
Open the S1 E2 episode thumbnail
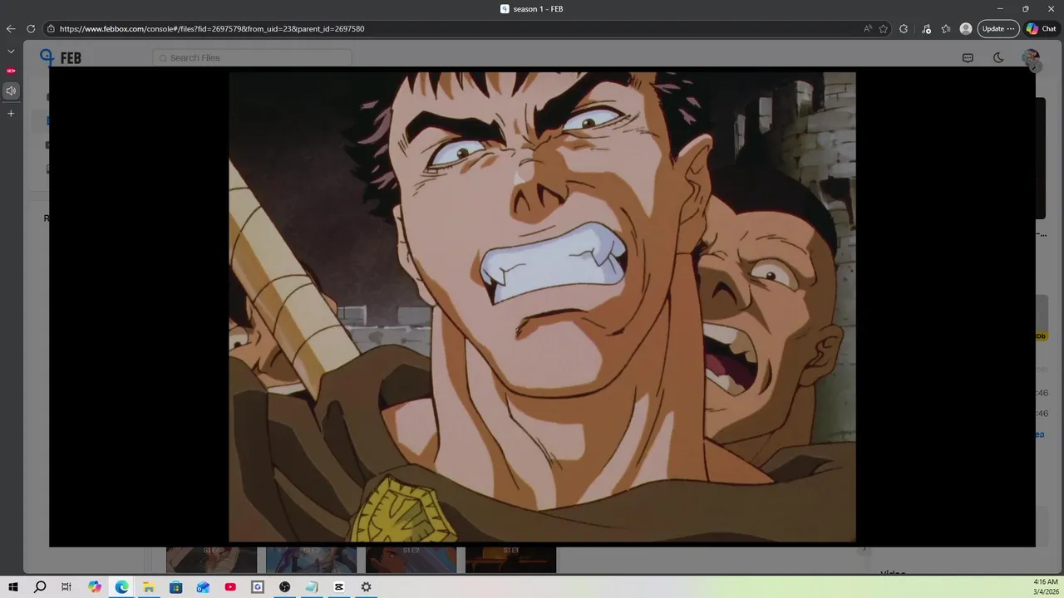point(411,560)
